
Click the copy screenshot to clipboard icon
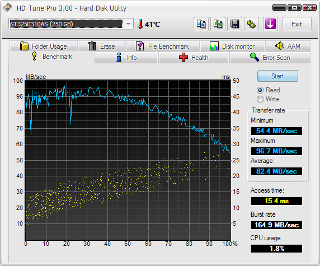tap(218, 24)
